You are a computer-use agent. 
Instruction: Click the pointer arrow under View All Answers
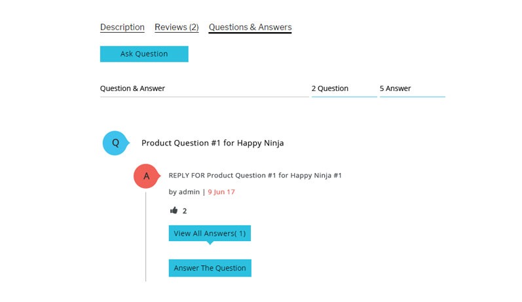point(210,243)
